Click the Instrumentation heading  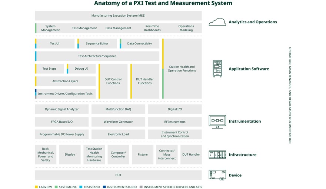coord(245,121)
